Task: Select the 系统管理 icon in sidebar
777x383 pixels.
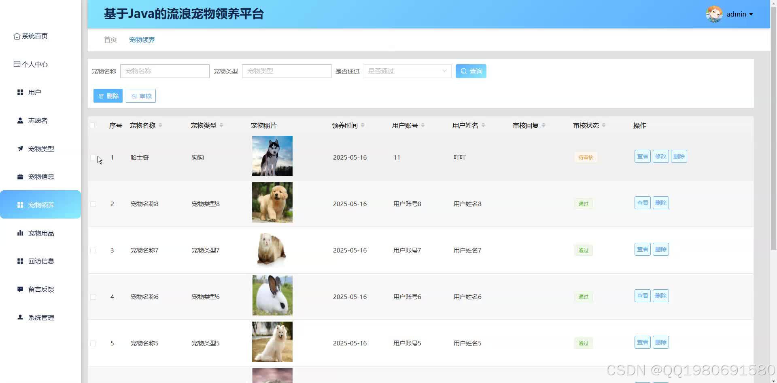Action: (20, 318)
